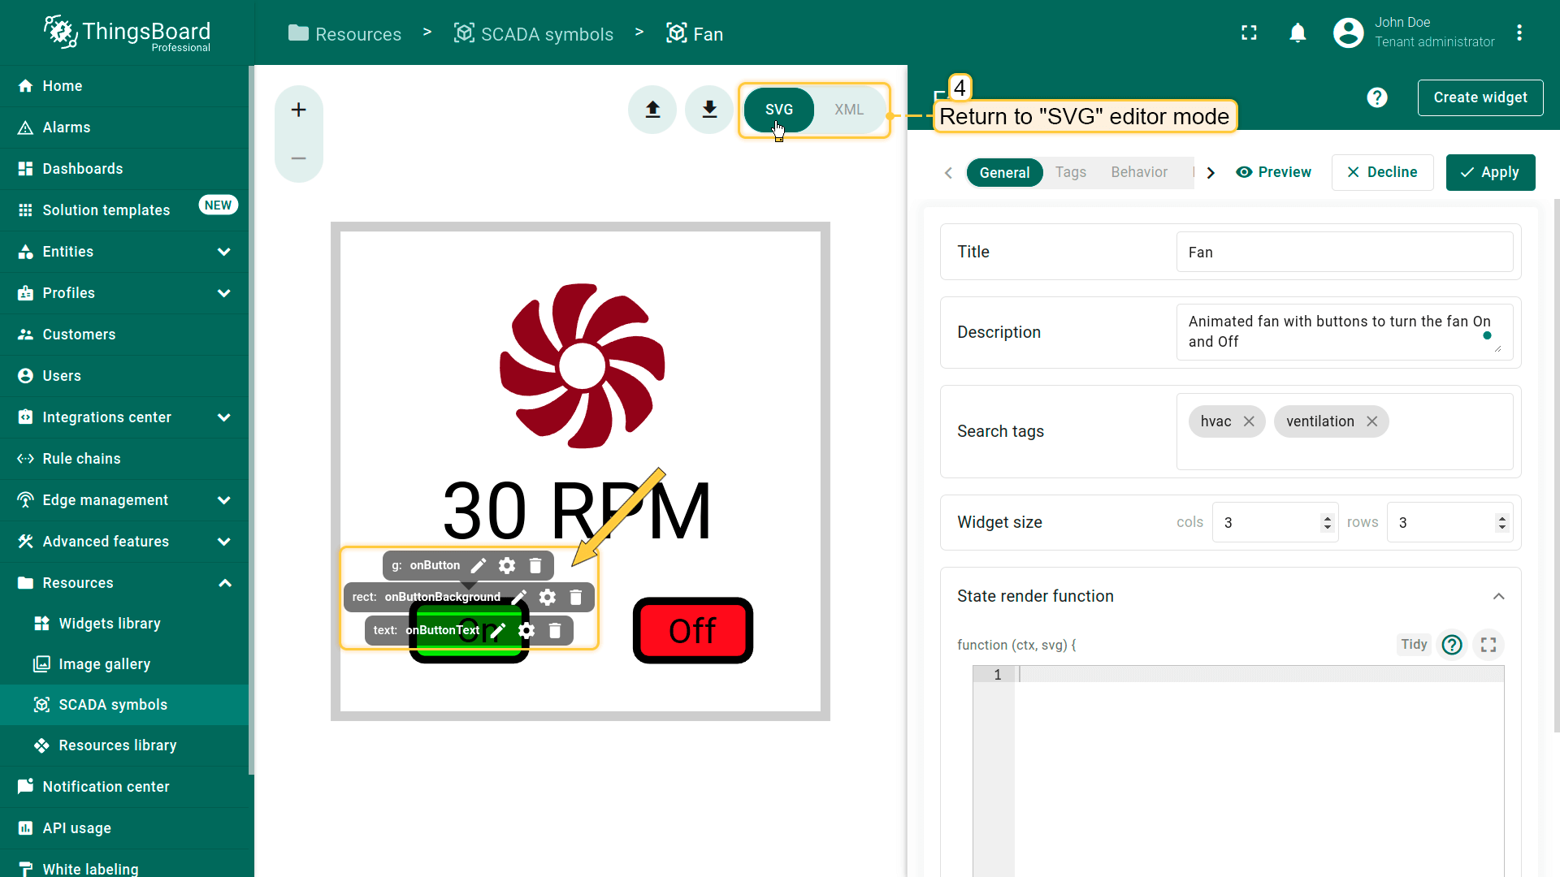Switch editor to SVG mode
1560x877 pixels.
778,110
